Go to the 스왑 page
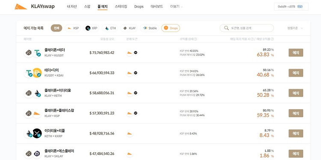The image size is (321, 160). point(87,6)
